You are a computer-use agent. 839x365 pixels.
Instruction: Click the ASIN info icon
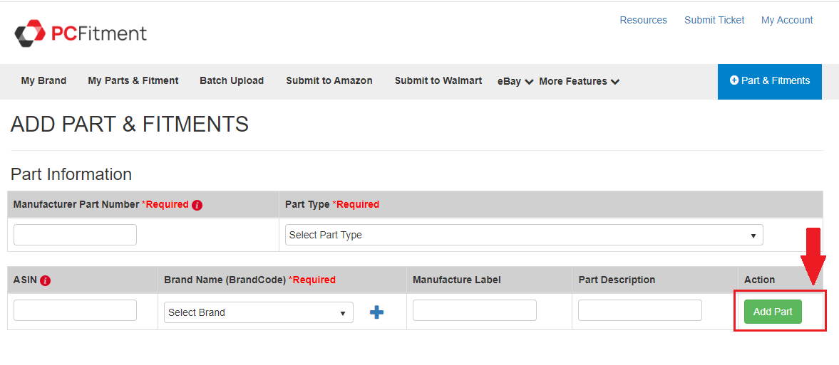click(x=46, y=280)
